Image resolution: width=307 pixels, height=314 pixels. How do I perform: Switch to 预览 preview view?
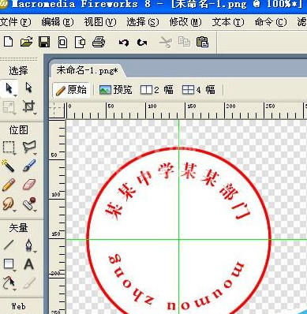pyautogui.click(x=116, y=90)
